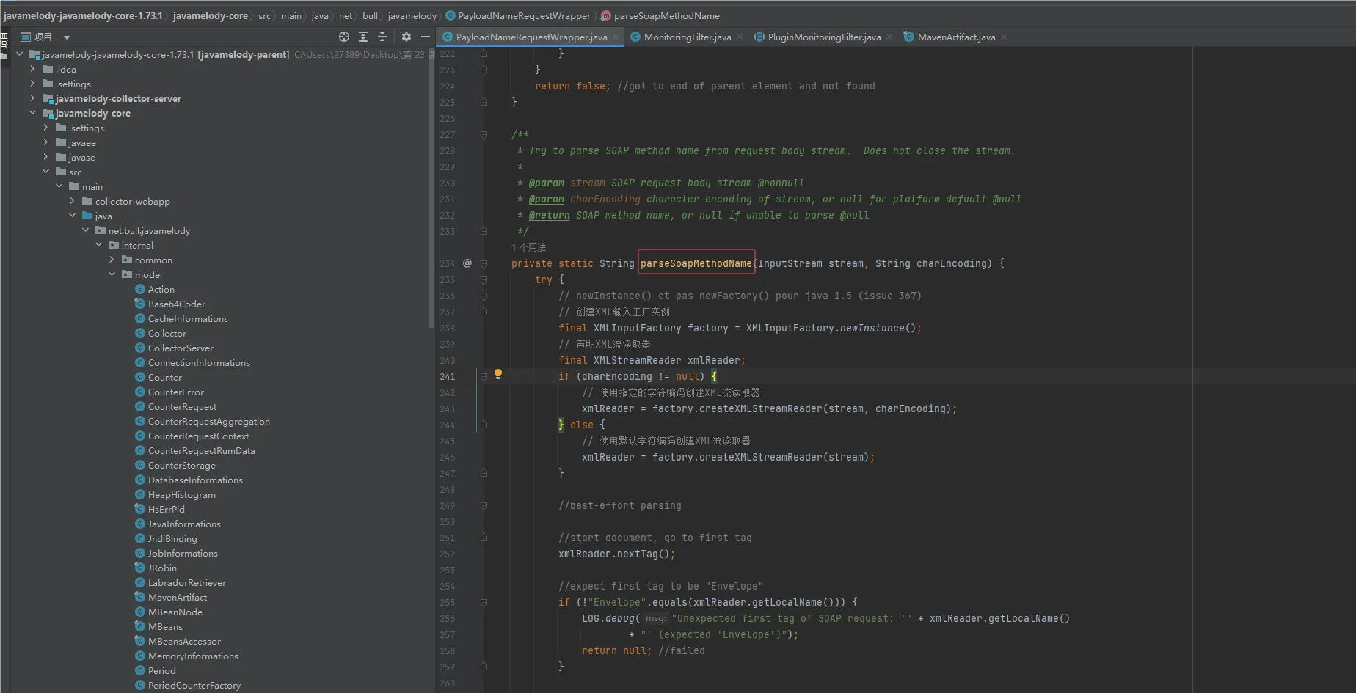The width and height of the screenshot is (1356, 693).
Task: Switch to PluginMonitoringFilter.java tab
Action: tap(823, 37)
